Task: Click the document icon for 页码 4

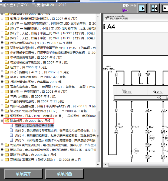Action: [11, 135]
